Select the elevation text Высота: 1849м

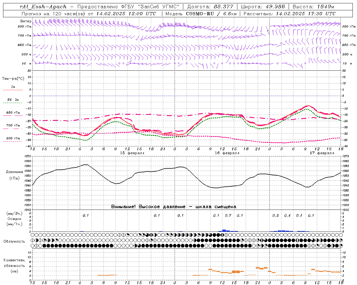(313, 7)
